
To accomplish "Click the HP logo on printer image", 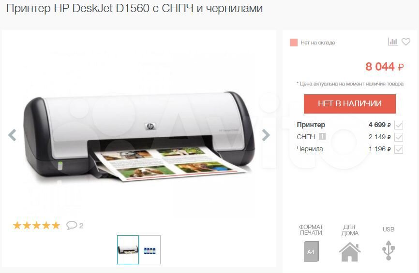I will 150,127.
